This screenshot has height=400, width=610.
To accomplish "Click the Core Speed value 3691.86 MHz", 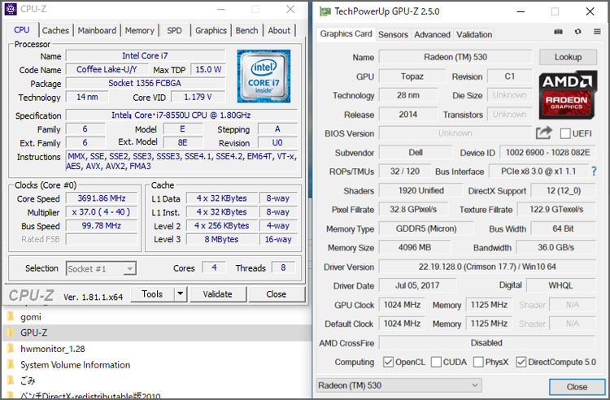I will (x=102, y=198).
